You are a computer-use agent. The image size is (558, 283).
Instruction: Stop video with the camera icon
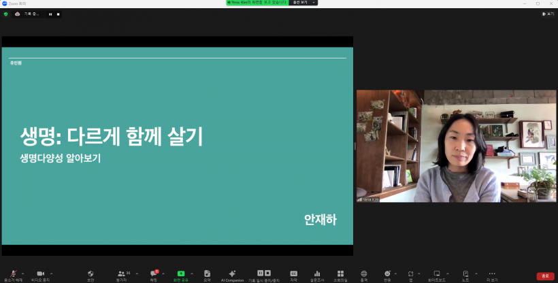[40, 273]
